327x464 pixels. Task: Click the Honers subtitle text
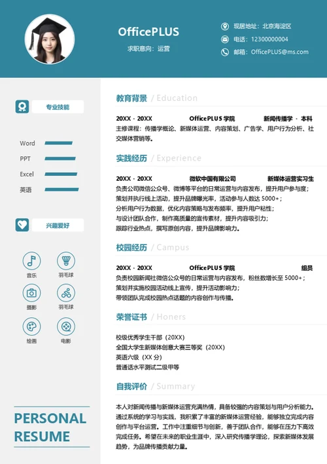pyautogui.click(x=171, y=317)
